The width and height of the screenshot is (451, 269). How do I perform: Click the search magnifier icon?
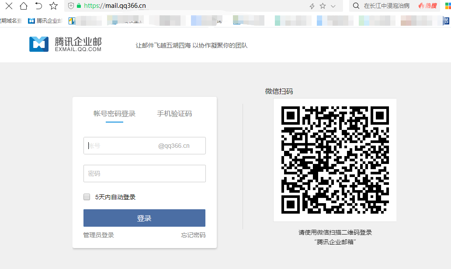pos(356,7)
